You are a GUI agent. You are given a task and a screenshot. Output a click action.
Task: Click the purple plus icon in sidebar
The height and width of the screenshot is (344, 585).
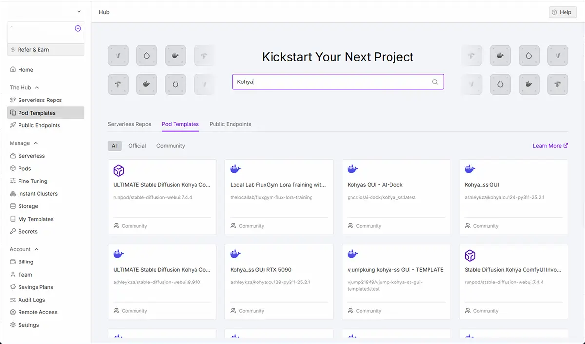coord(78,29)
